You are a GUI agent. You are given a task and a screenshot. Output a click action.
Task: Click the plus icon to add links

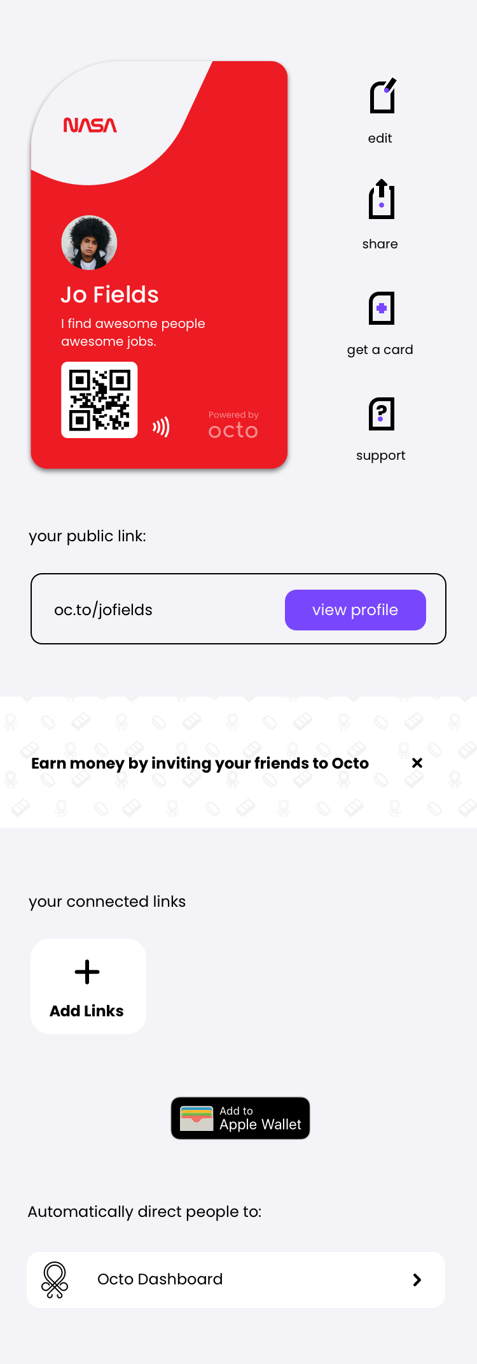pos(87,972)
